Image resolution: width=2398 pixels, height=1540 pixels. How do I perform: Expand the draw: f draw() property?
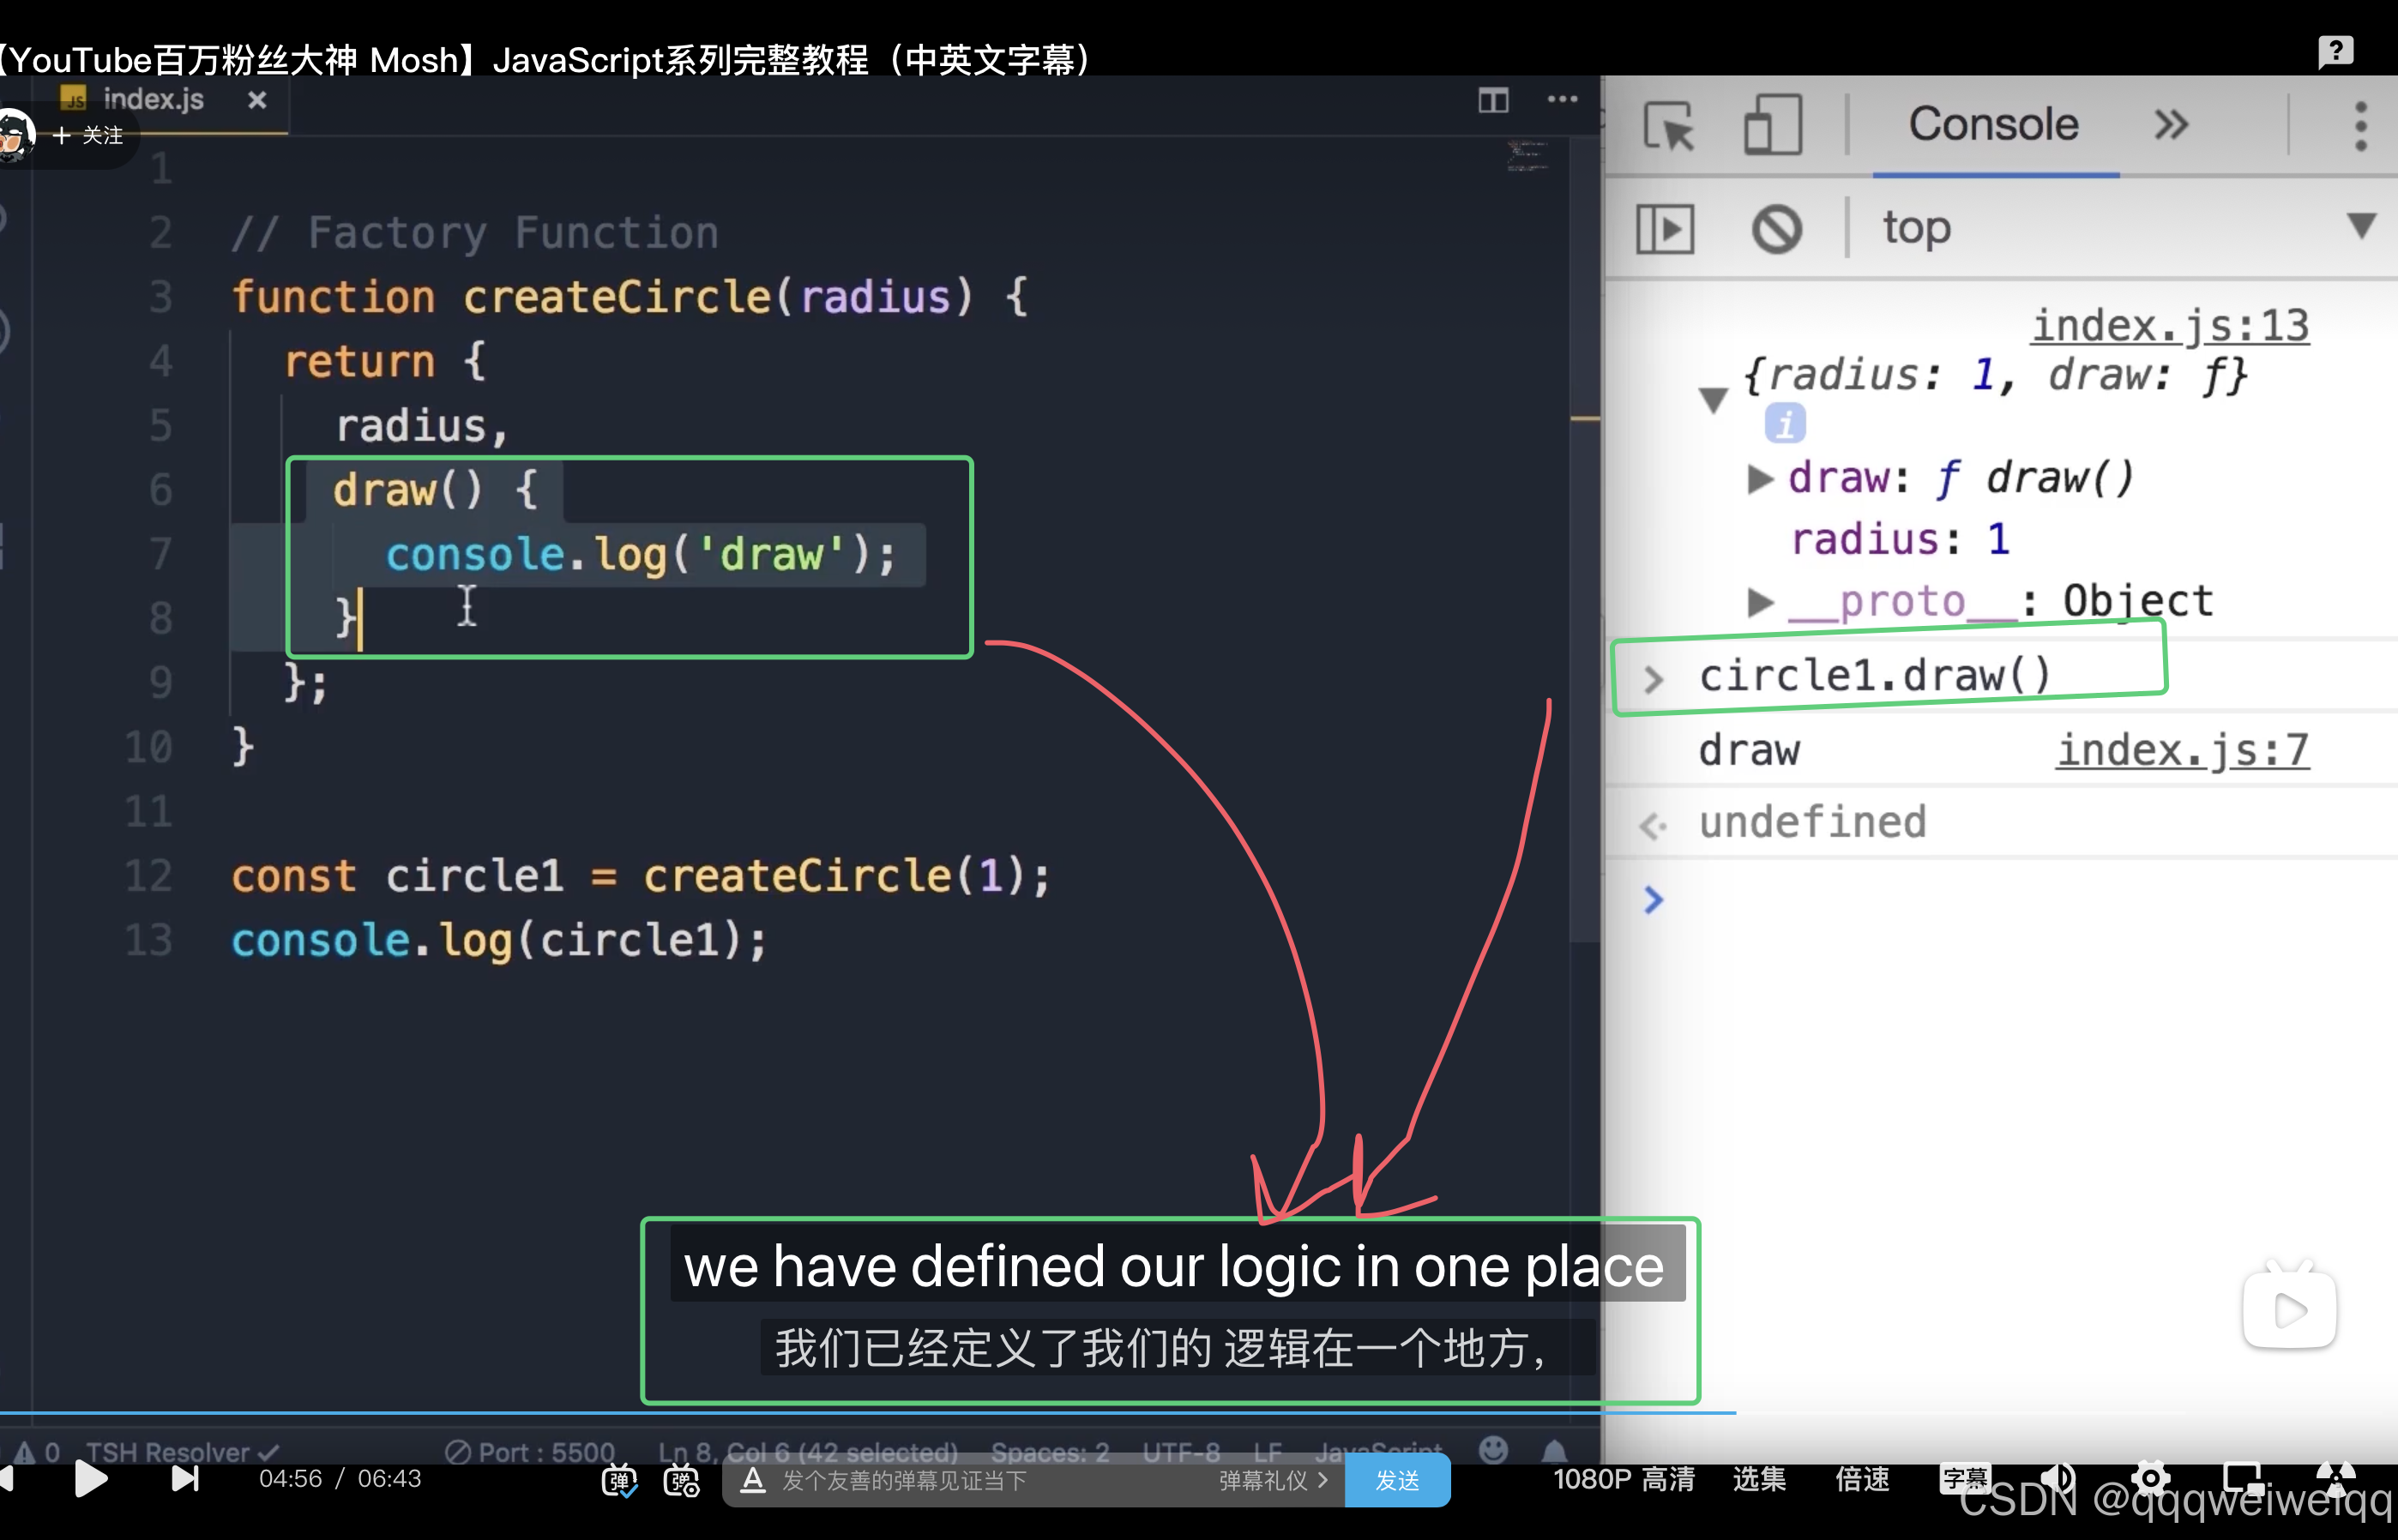[x=1760, y=479]
